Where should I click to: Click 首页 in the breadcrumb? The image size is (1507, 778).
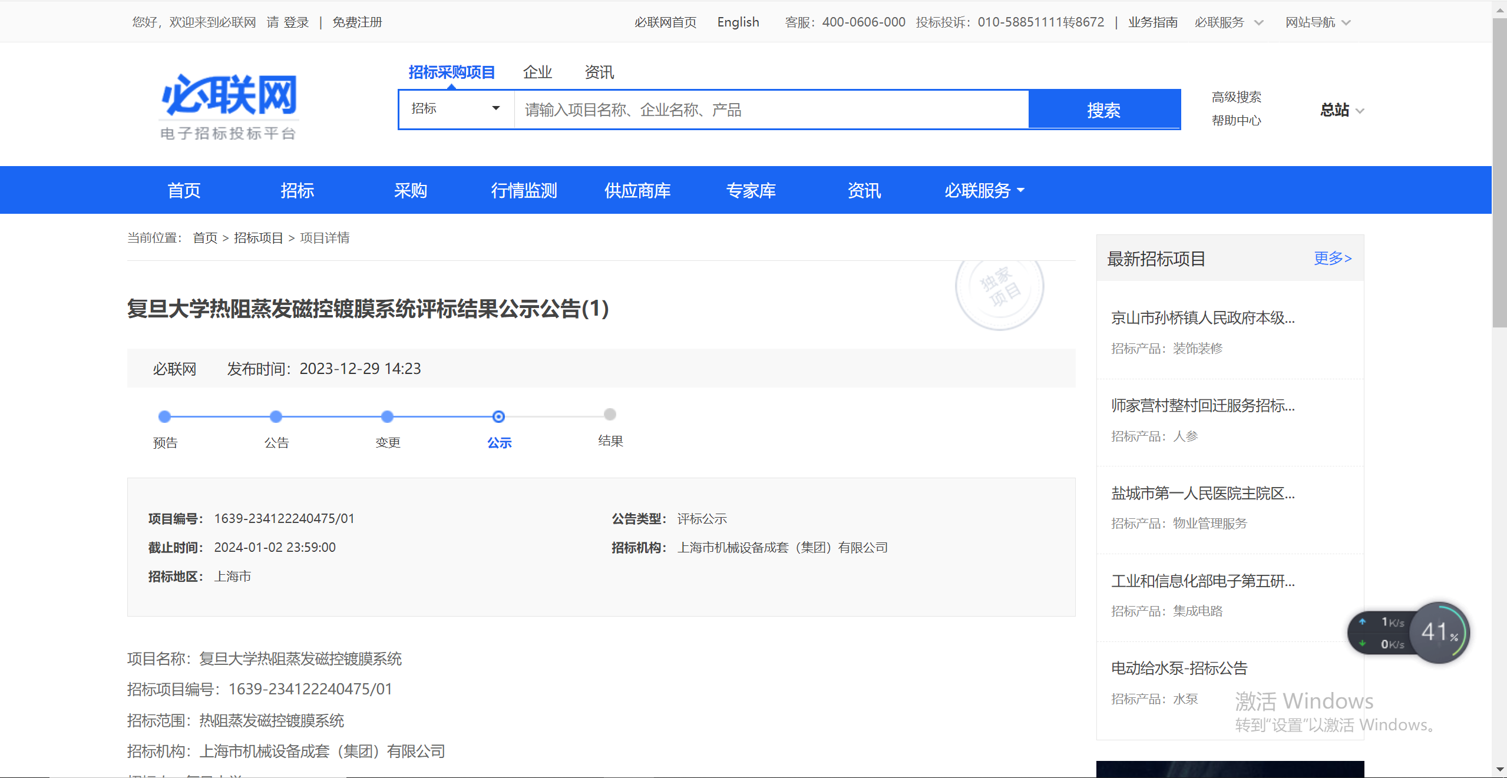(x=205, y=238)
